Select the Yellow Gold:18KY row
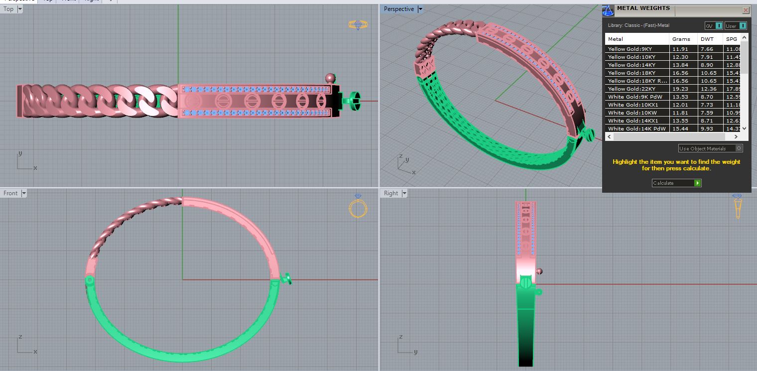Viewport: 757px width, 371px height. [x=673, y=73]
